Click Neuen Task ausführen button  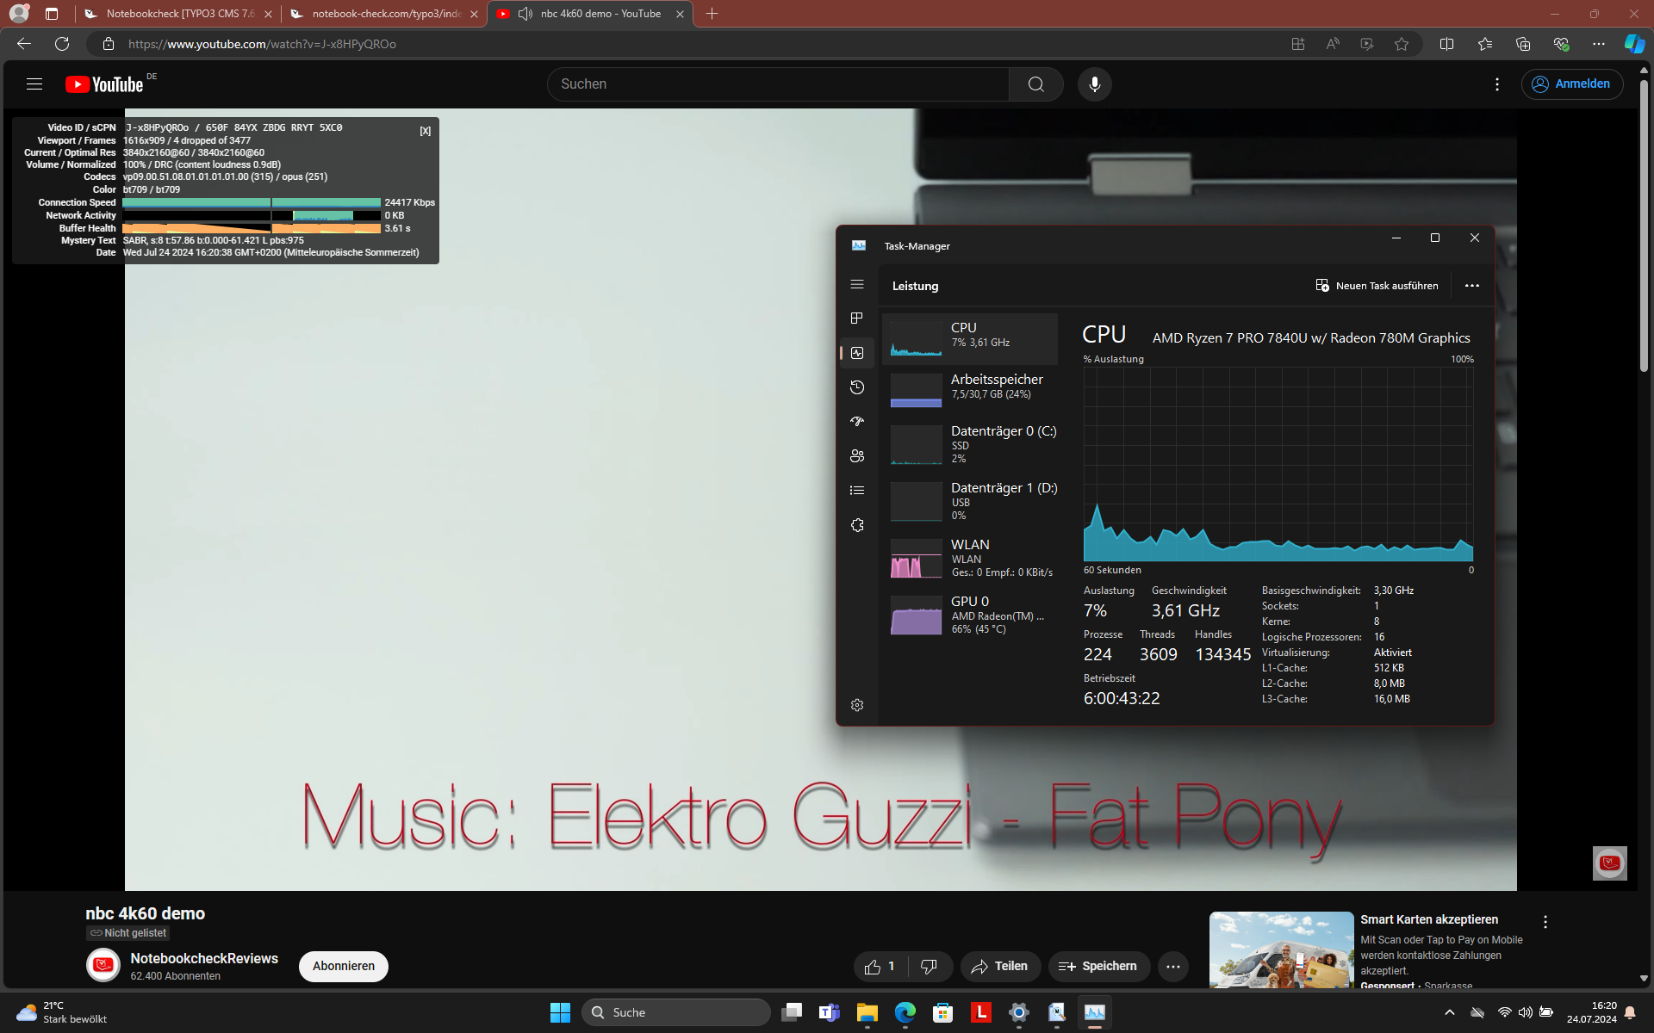coord(1377,286)
